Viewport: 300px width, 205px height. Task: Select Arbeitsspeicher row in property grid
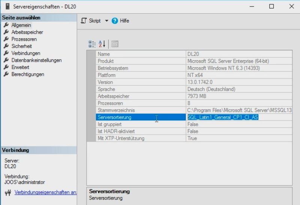tap(194, 96)
